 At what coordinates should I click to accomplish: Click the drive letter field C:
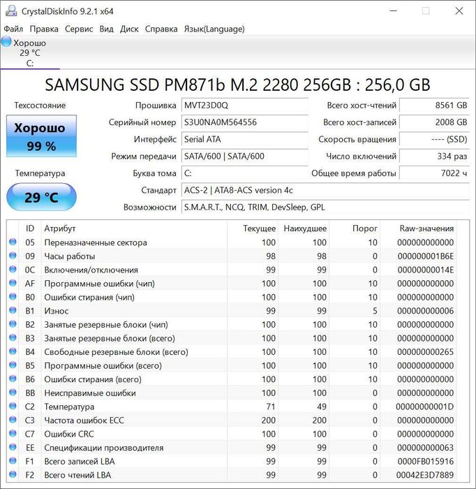click(x=245, y=173)
